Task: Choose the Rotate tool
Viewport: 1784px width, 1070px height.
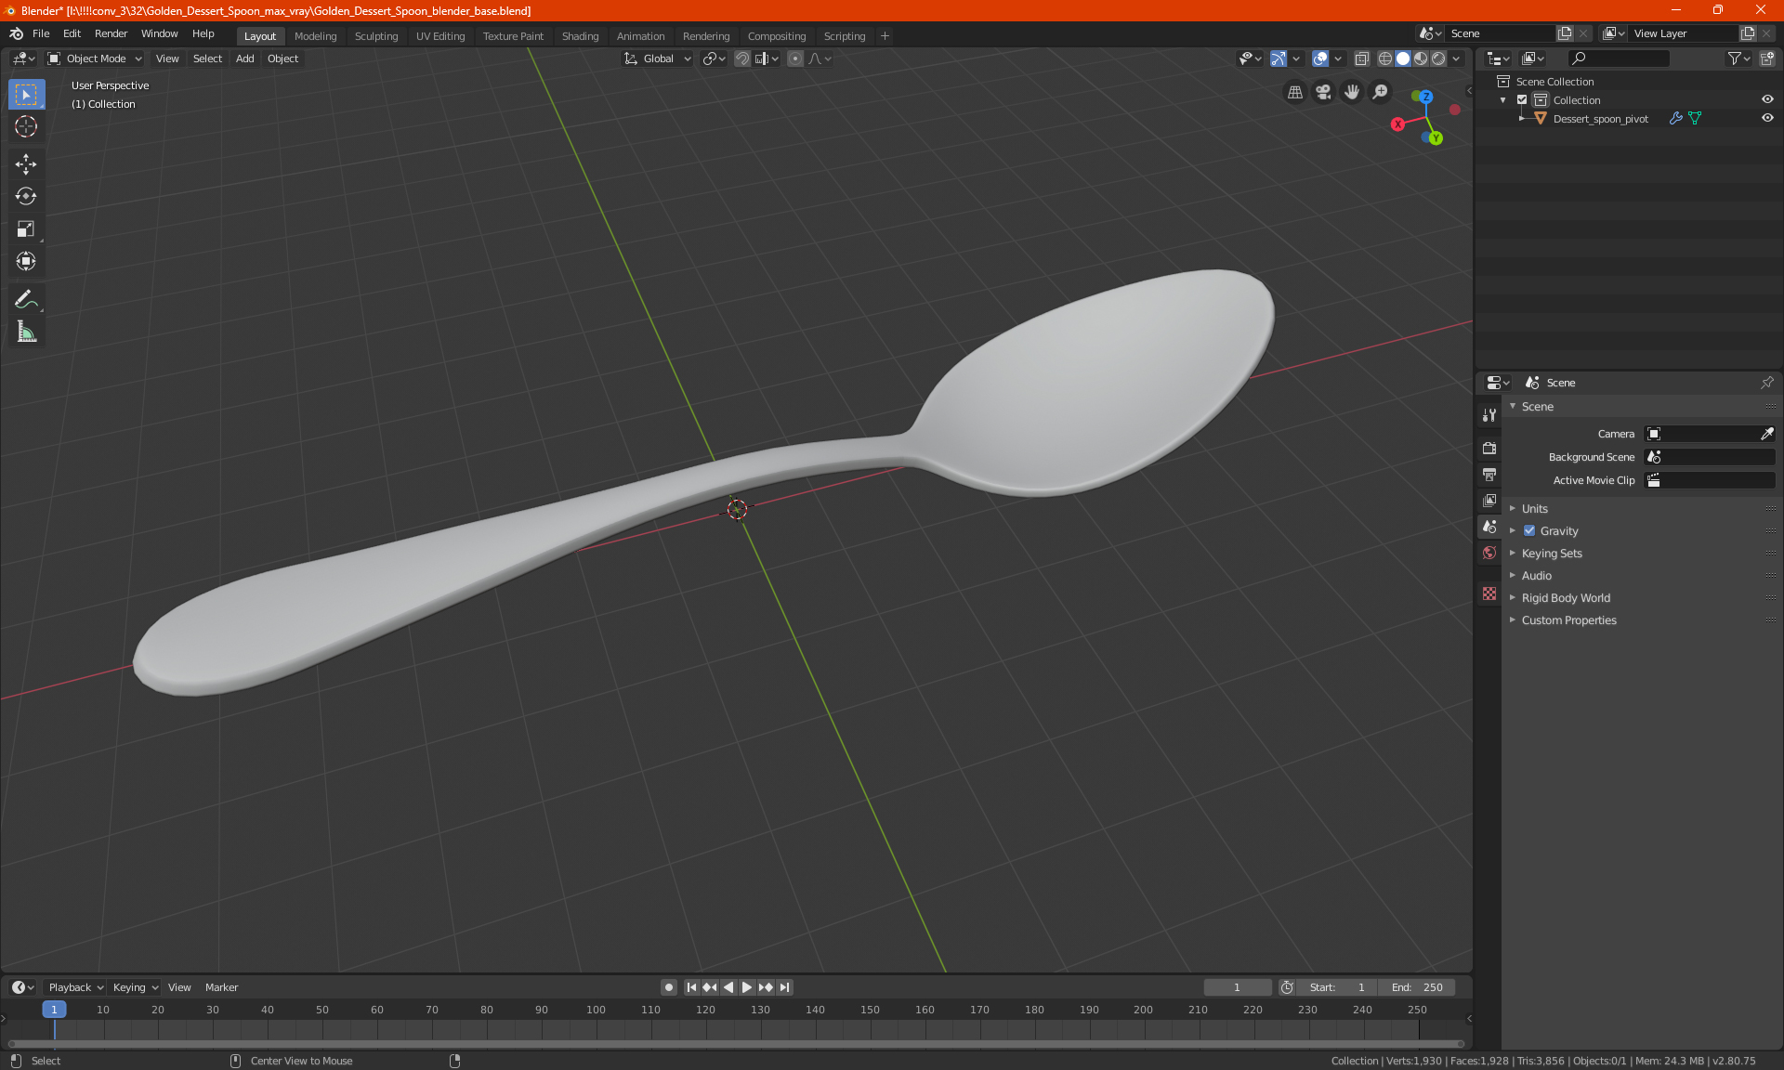Action: point(26,196)
